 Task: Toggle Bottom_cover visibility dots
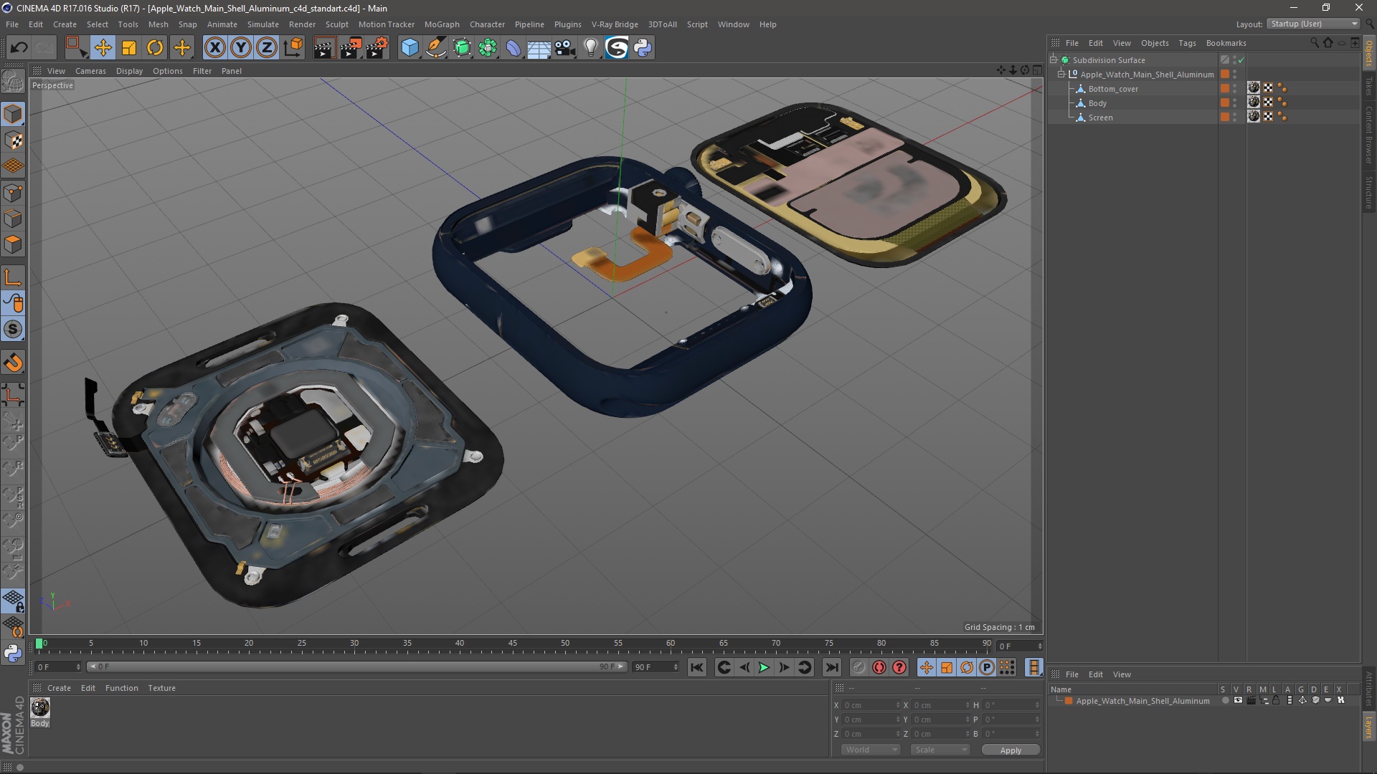pyautogui.click(x=1234, y=89)
